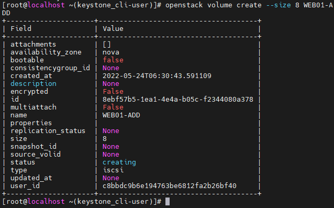This screenshot has width=334, height=208.
Task: Click 'localhost' in the top prompt line
Action: coord(46,5)
